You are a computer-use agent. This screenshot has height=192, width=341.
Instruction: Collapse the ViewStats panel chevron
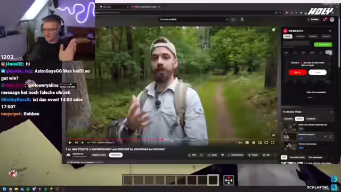click(x=330, y=31)
